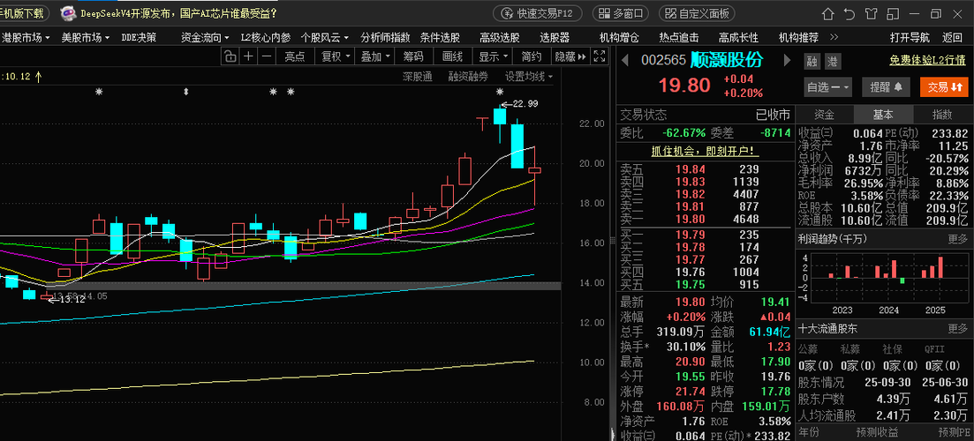This screenshot has width=974, height=441.
Task: Open the 机构增仓 menu item
Action: pyautogui.click(x=619, y=38)
